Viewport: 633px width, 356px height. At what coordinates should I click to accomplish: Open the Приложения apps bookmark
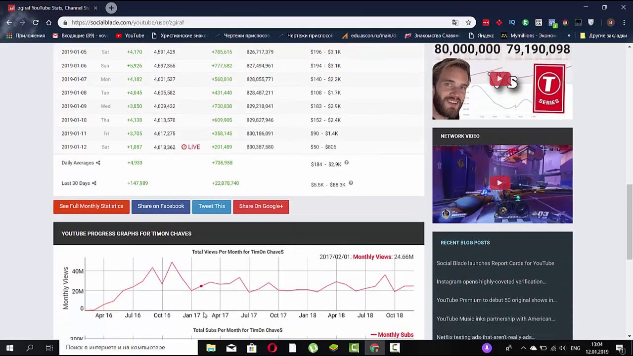[x=25, y=36]
